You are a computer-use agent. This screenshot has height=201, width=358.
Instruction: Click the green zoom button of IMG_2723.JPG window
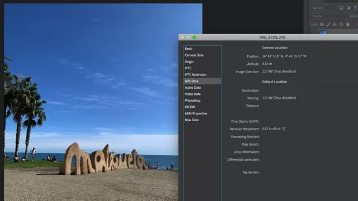point(194,37)
